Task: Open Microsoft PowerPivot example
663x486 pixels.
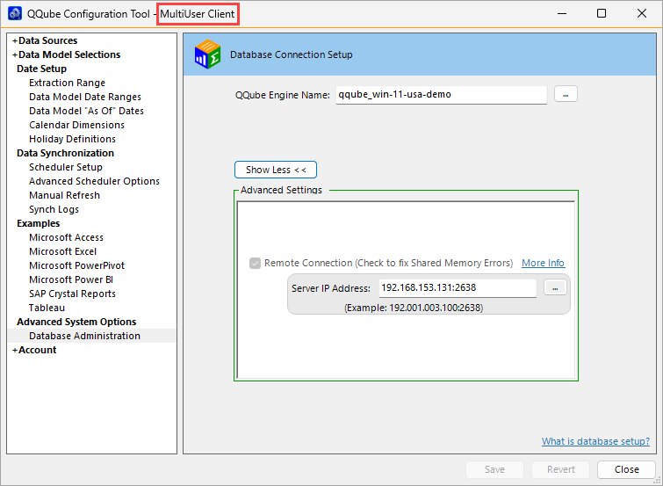Action: 76,265
